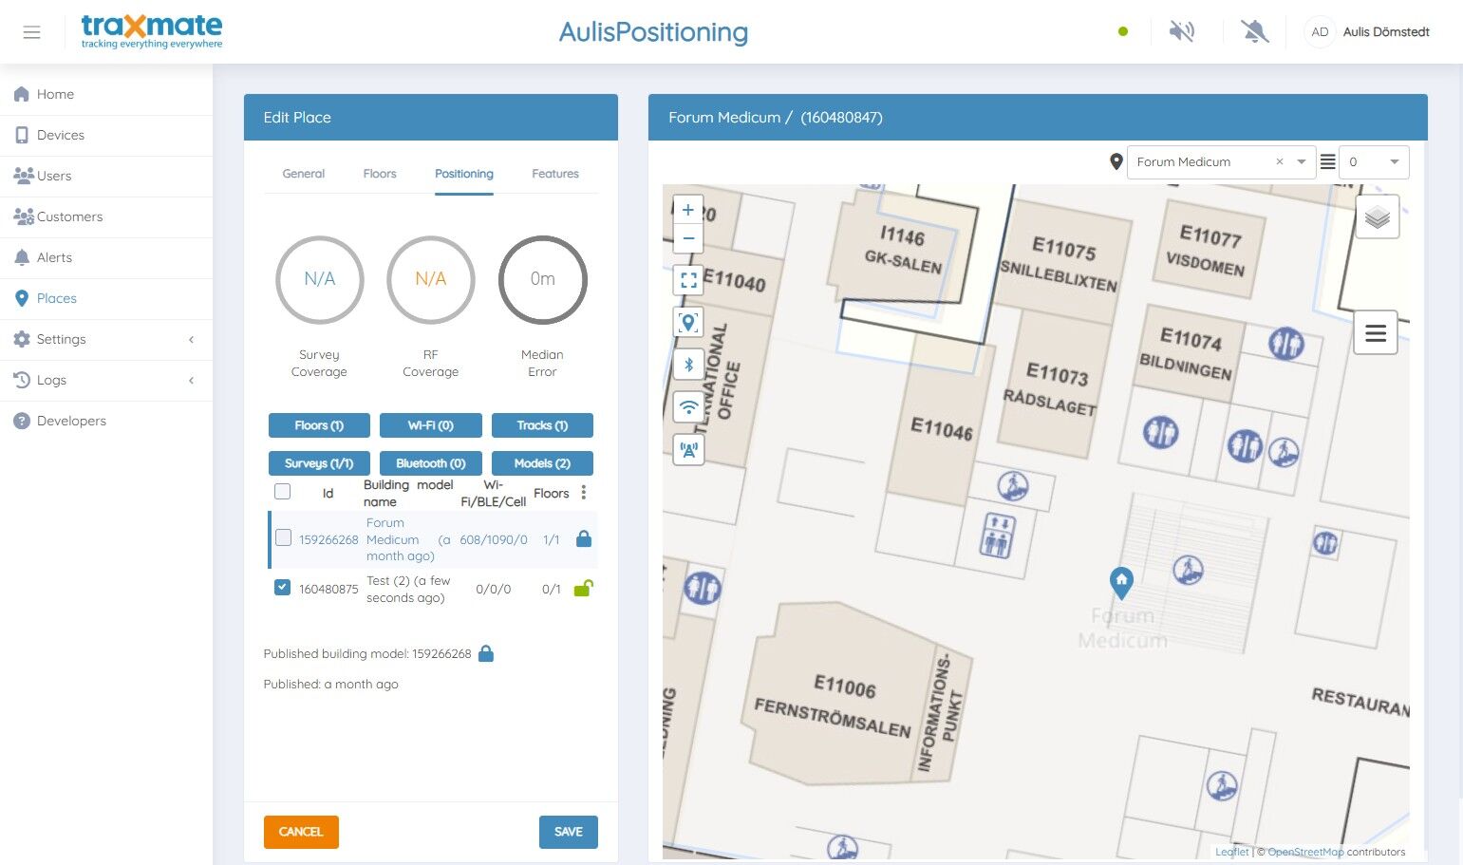Switch to the Floors tab

coord(380,174)
